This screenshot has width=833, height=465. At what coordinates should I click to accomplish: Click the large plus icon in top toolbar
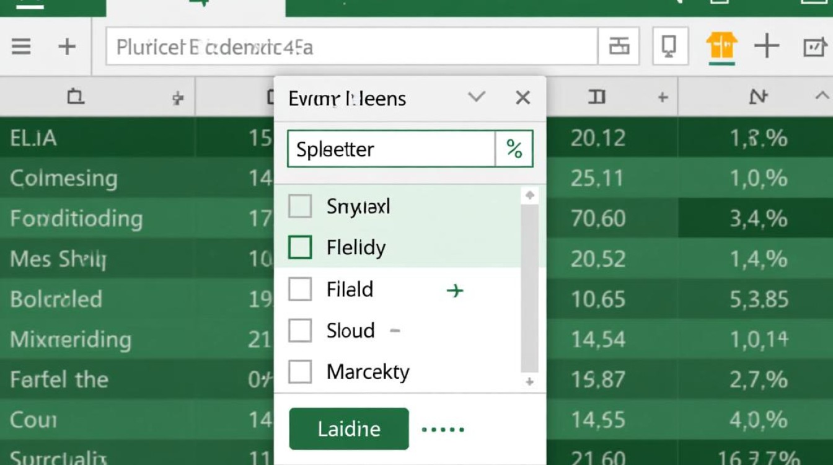tap(767, 46)
